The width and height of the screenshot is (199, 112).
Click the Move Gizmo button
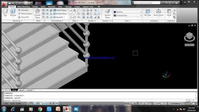pyautogui.click(x=158, y=13)
